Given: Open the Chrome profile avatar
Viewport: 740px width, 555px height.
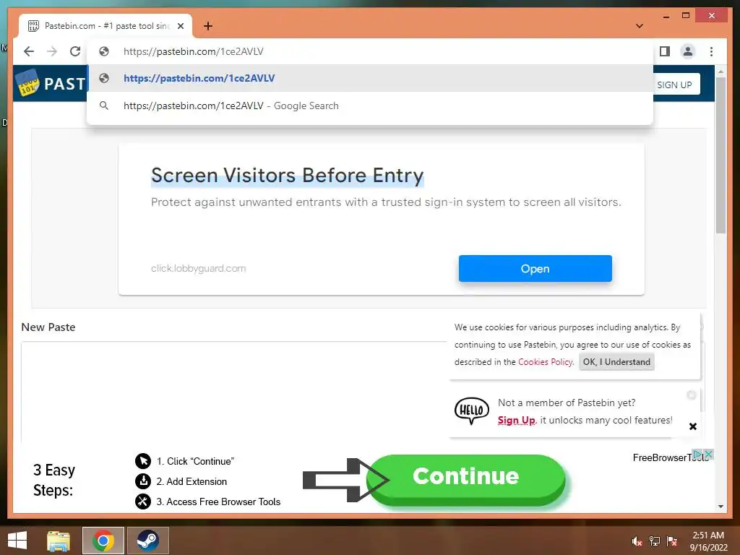Looking at the screenshot, I should [x=688, y=51].
